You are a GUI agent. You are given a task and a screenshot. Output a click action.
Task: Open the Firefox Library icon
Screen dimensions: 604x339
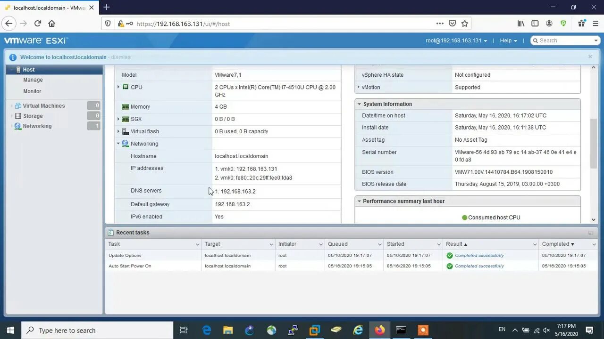tap(521, 24)
